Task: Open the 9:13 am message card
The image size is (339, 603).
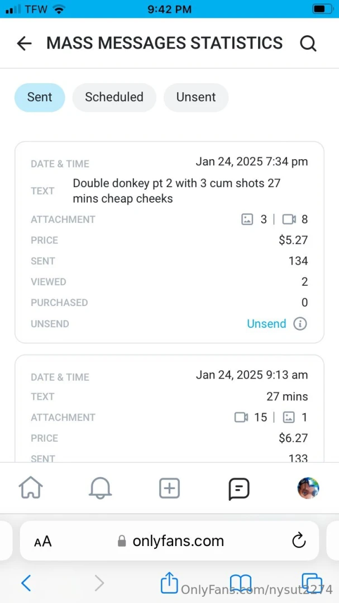Action: point(169,408)
